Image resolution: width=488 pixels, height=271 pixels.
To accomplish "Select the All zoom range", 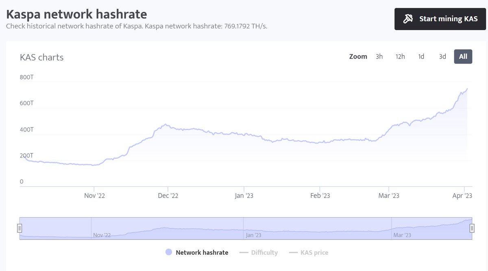I will click(463, 57).
